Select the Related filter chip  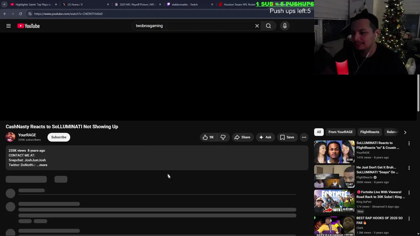(x=392, y=132)
